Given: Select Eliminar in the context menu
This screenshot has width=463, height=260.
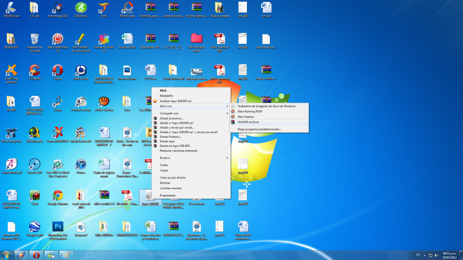Looking at the screenshot, I should click(191, 183).
